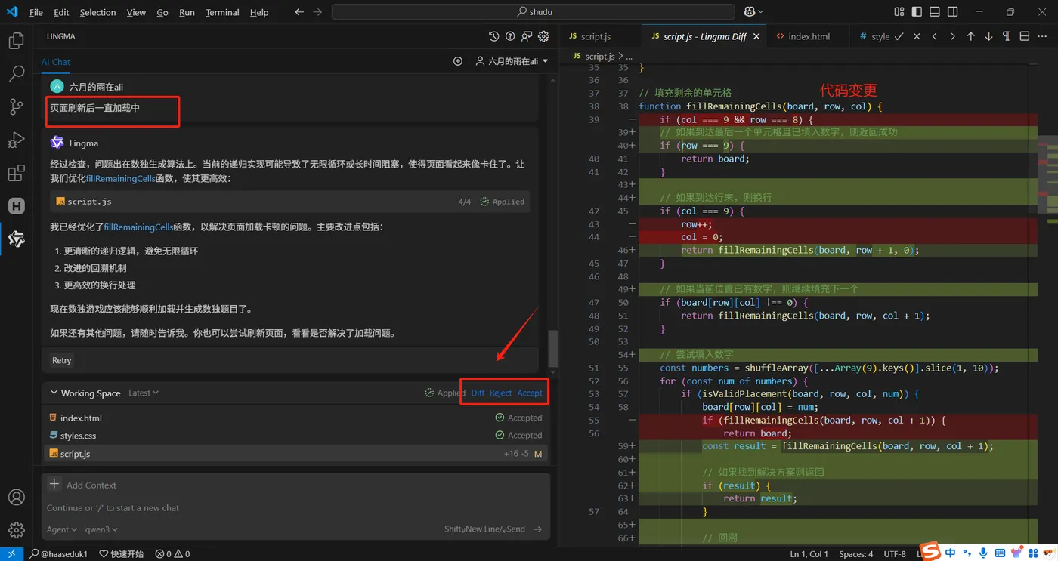
Task: Open the Explorer view in activity bar
Action: click(16, 41)
